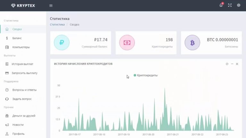This screenshot has height=138, width=246.
Task: Click the 2017-08-18 axis date
Action: [99, 134]
